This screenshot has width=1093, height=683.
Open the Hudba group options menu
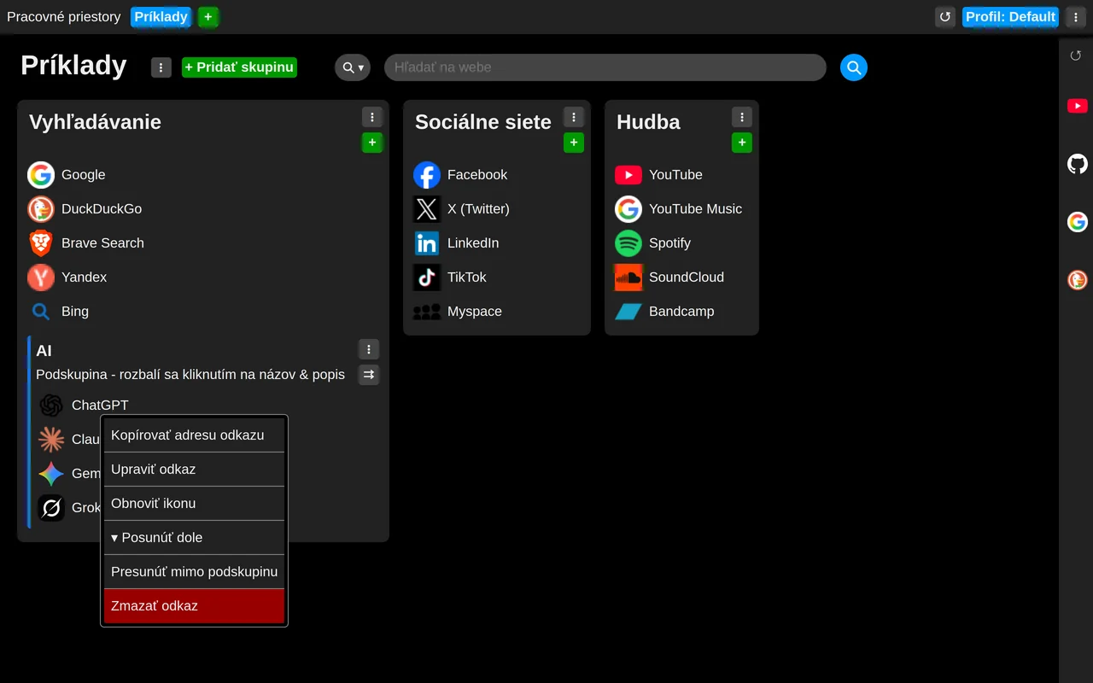[742, 117]
